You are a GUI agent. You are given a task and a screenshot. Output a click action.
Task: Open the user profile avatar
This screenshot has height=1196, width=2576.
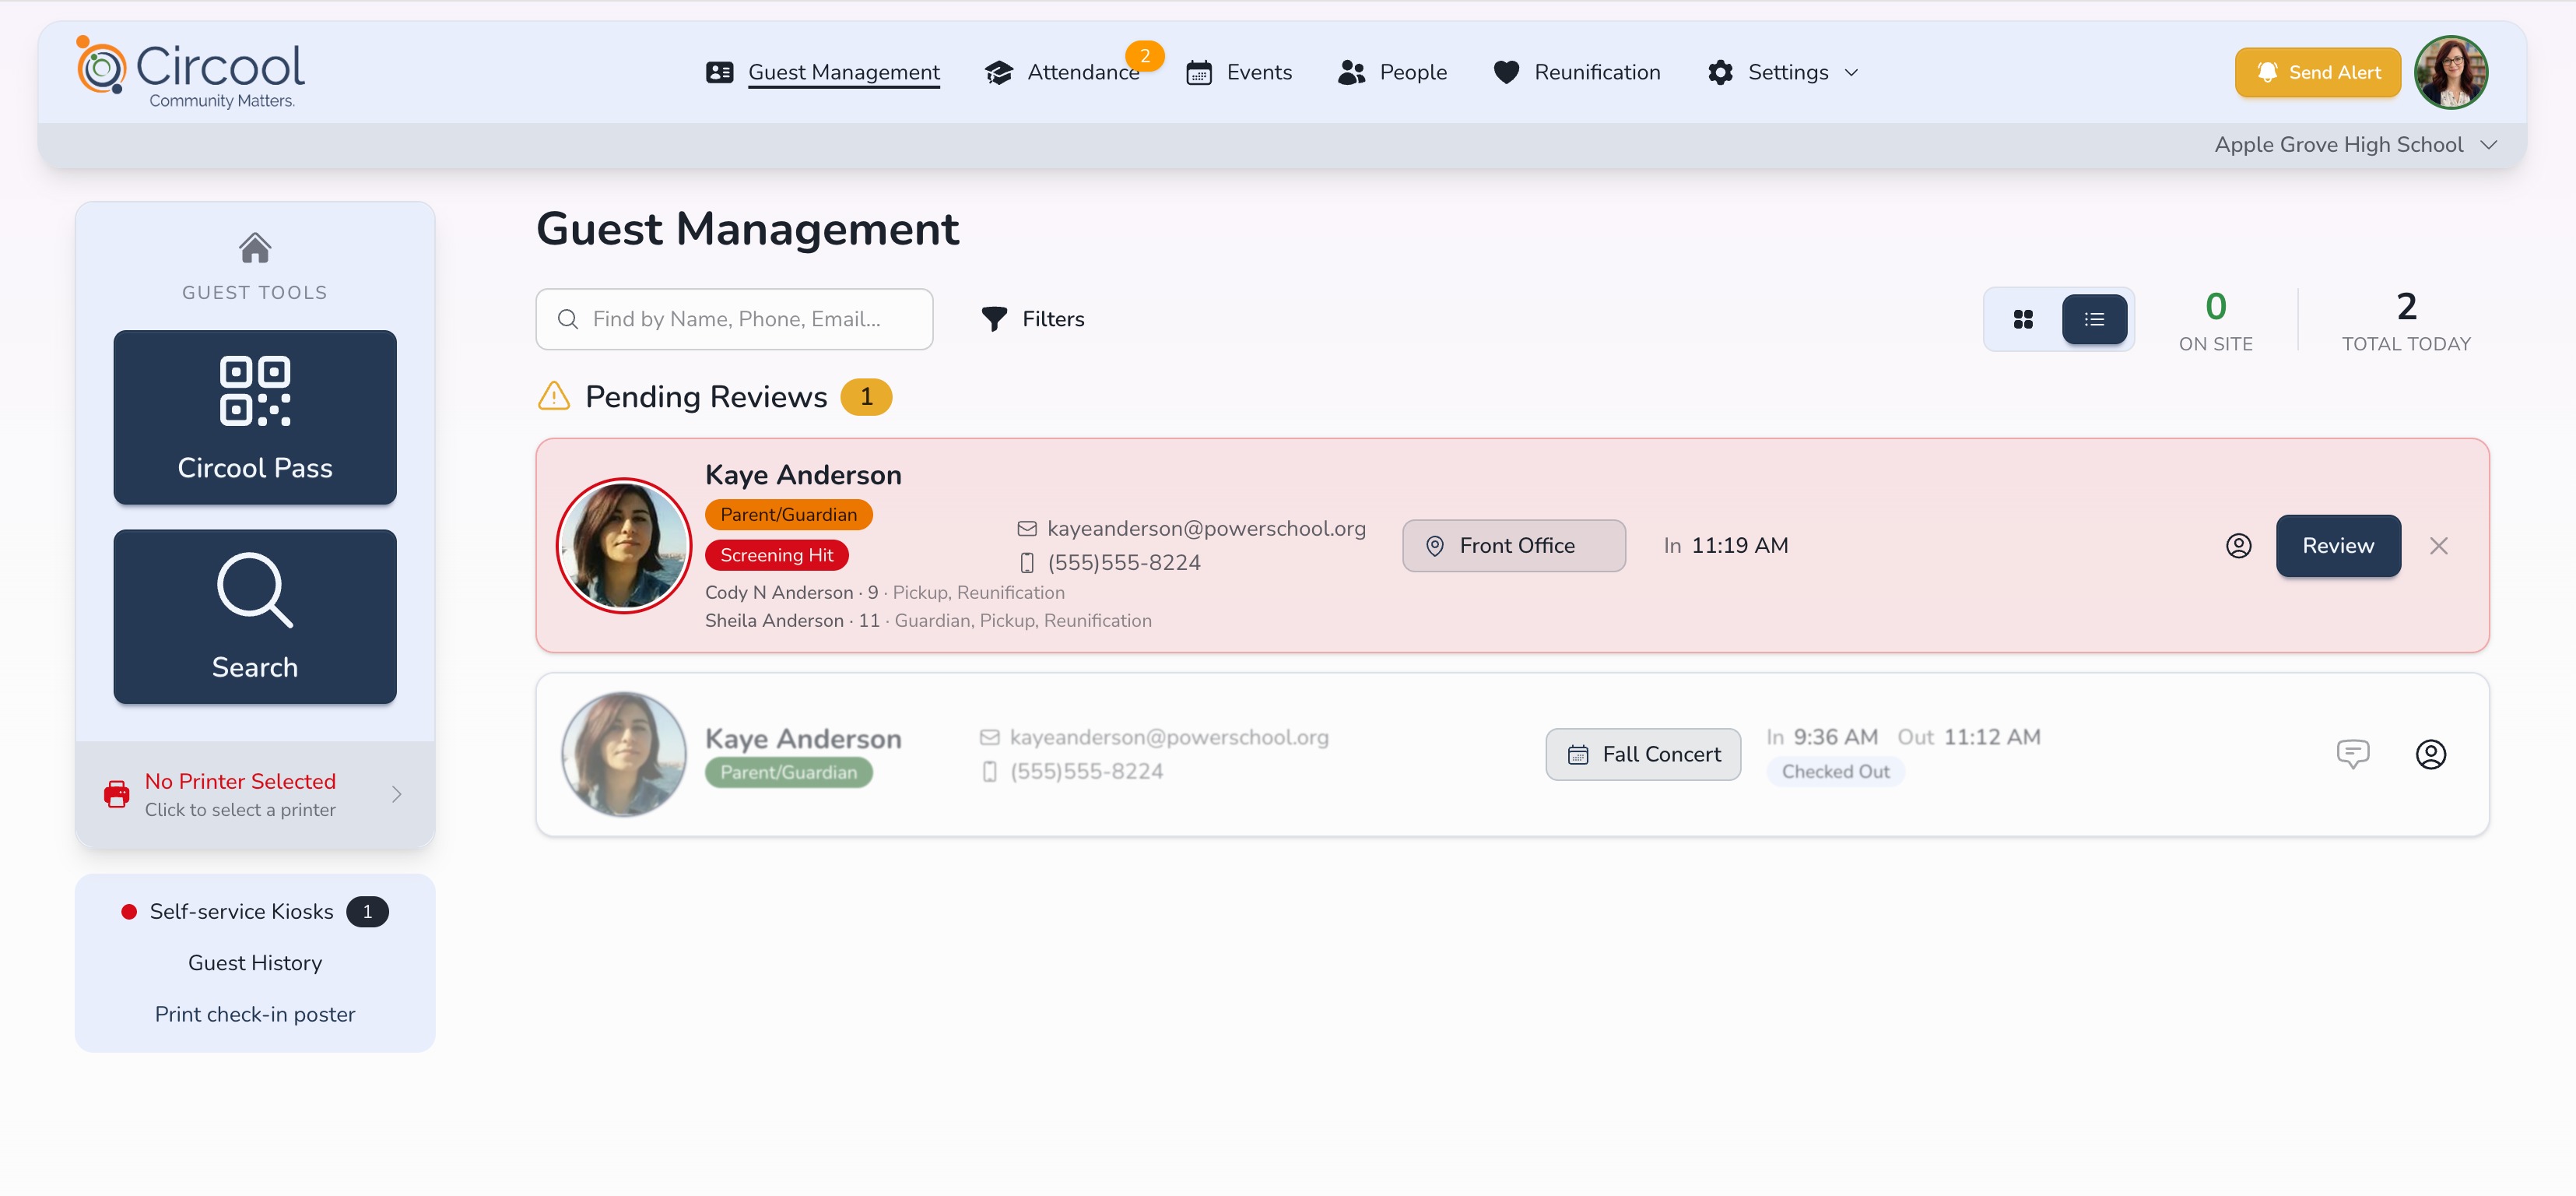pos(2449,72)
